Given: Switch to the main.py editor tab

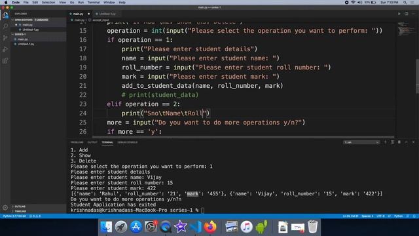Looking at the screenshot, I should pos(79,14).
